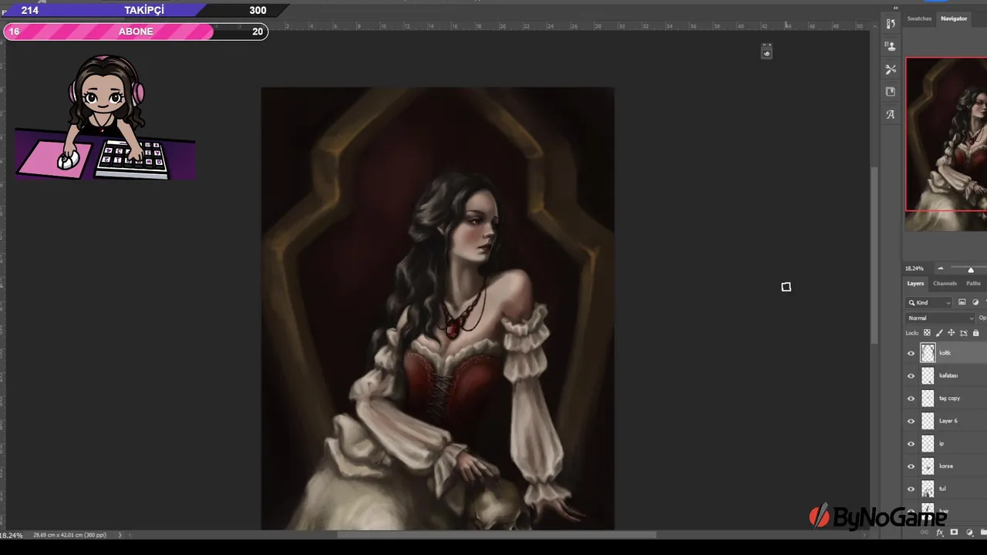Select the tul layer thumbnail
Image resolution: width=987 pixels, height=555 pixels.
tap(928, 489)
